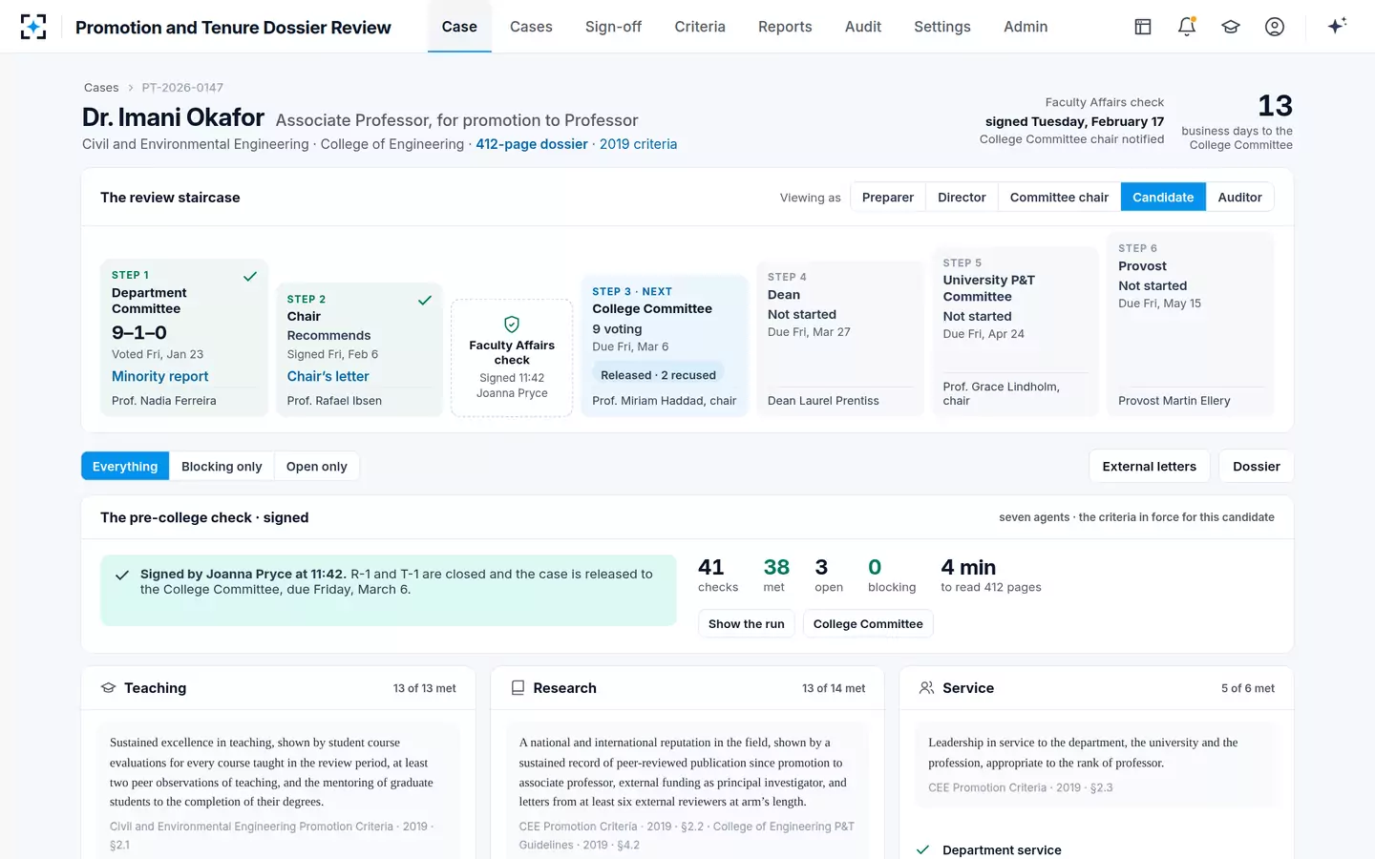Open the AI sparkle assistant icon
1375x859 pixels.
click(x=1337, y=26)
